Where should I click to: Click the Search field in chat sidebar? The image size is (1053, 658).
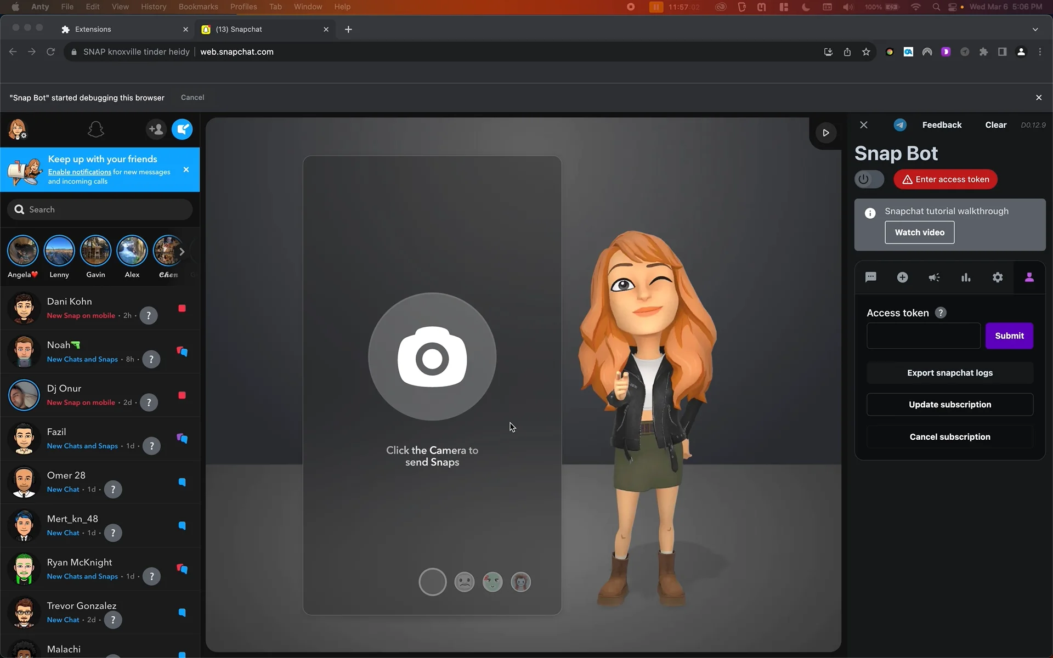(100, 209)
